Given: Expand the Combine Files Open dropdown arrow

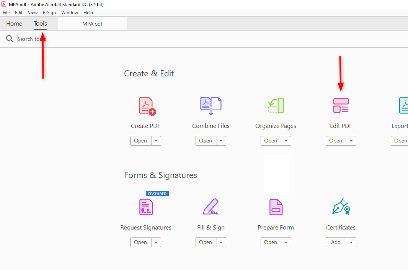Looking at the screenshot, I should click(x=221, y=141).
